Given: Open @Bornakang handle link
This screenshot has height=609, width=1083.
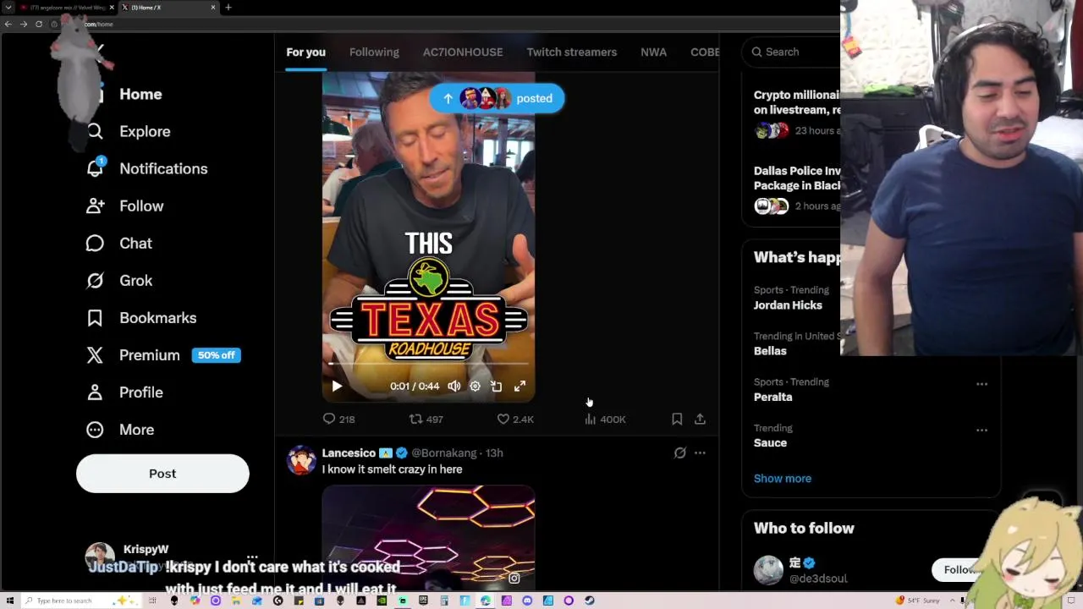Looking at the screenshot, I should tap(444, 453).
